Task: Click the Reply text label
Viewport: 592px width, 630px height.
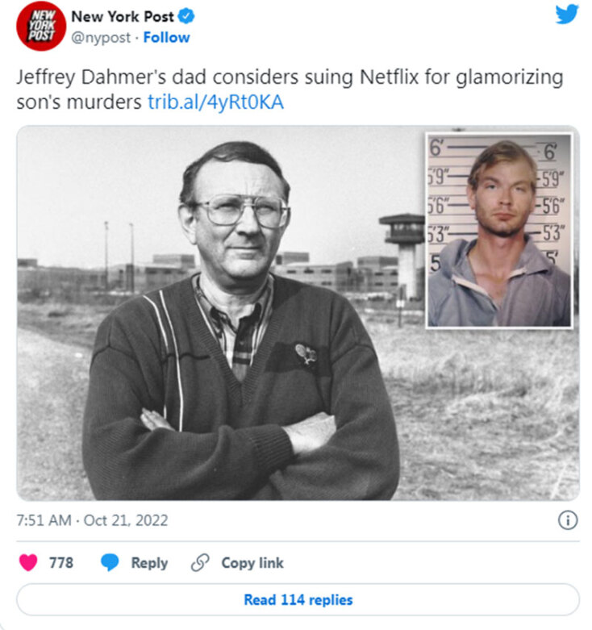Action: pos(149,563)
